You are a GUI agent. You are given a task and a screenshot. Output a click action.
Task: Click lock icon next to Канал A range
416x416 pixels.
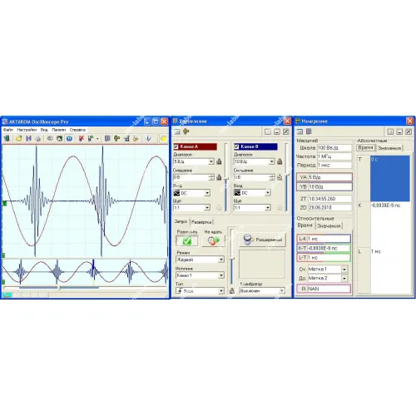point(219,161)
